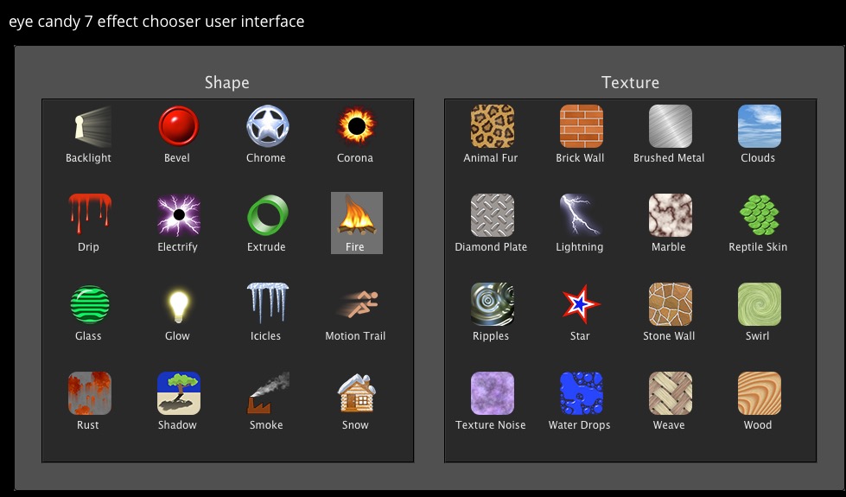
Task: Click the Texture section heading
Action: coord(630,83)
